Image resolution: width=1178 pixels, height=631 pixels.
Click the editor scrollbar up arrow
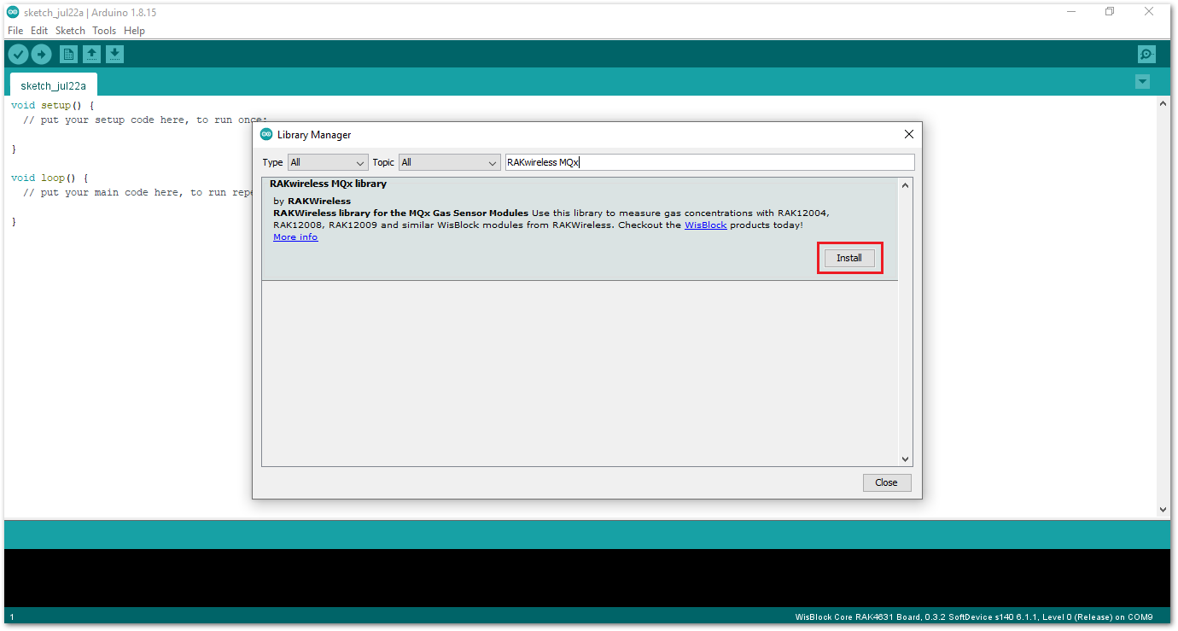click(x=1163, y=103)
